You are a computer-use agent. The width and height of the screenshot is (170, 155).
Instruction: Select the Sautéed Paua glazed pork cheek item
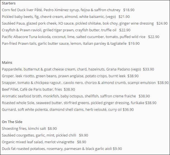(85, 24)
